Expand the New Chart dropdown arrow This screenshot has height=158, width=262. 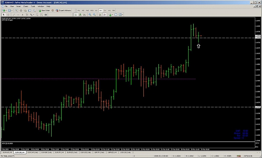tap(6, 10)
